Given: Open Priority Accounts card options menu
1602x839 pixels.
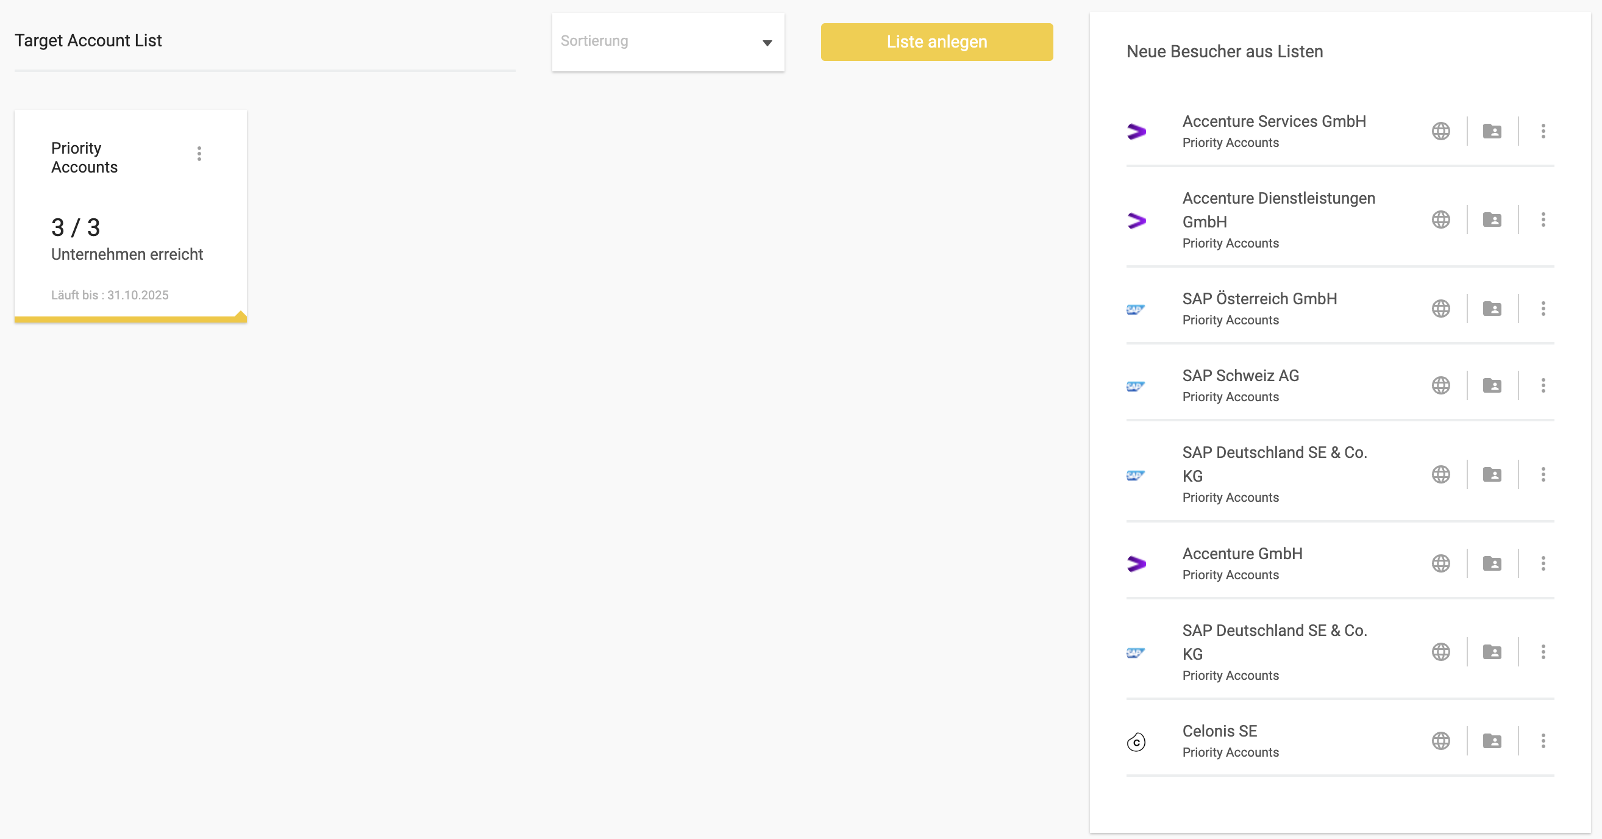Looking at the screenshot, I should pyautogui.click(x=199, y=154).
